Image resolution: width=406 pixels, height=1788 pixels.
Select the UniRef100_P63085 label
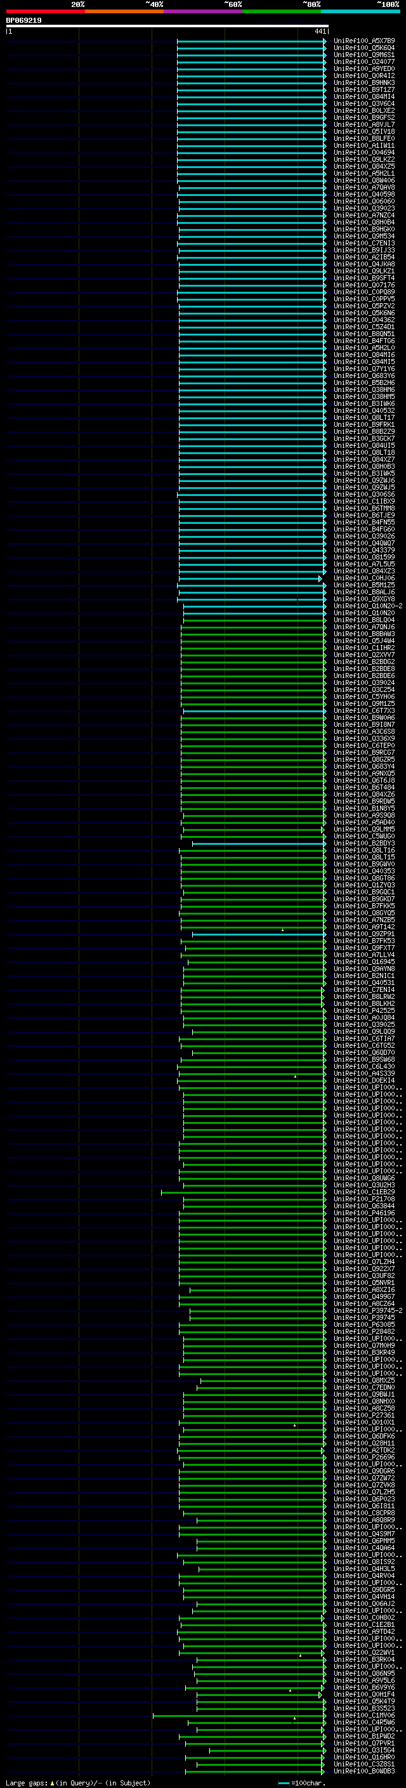pos(363,1324)
